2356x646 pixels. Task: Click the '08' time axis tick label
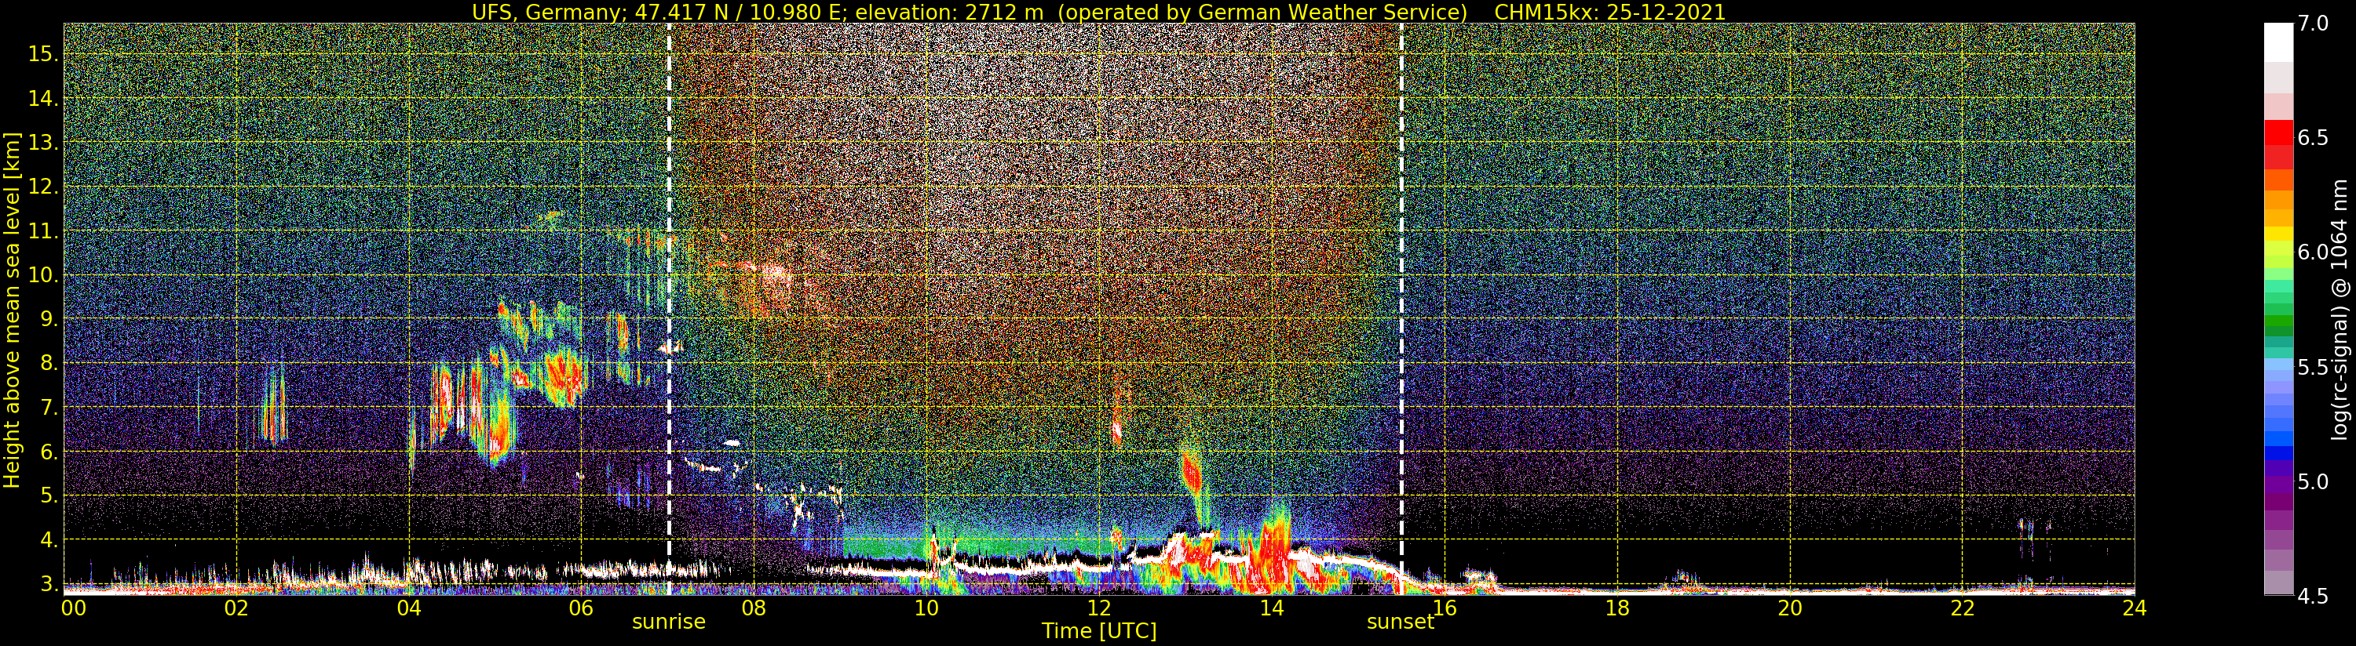point(754,608)
